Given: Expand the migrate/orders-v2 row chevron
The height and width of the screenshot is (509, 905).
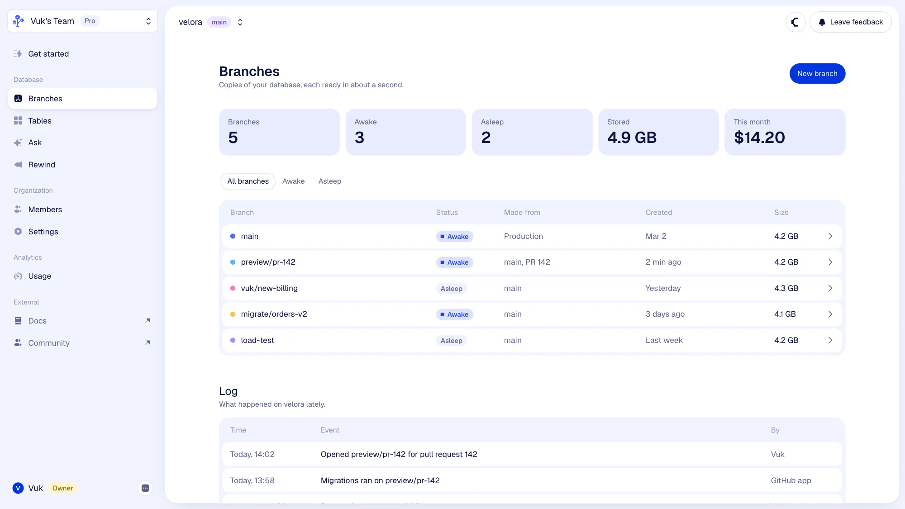Looking at the screenshot, I should click(830, 314).
